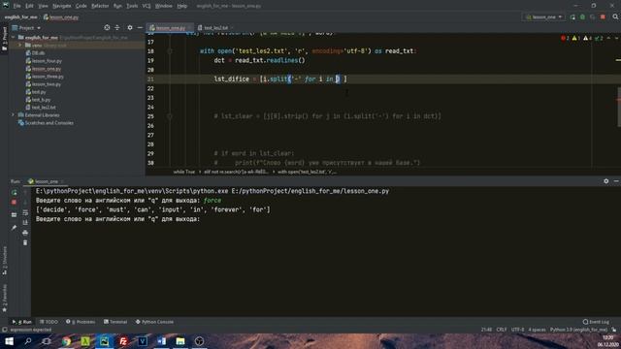
Task: Click the yellow warnings indicator in editor
Action: pyautogui.click(x=575, y=39)
